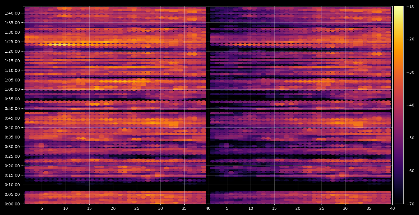Image resolution: width=419 pixels, height=215 pixels.
Task: Click y-axis tick 0:10:00
Action: [12, 185]
